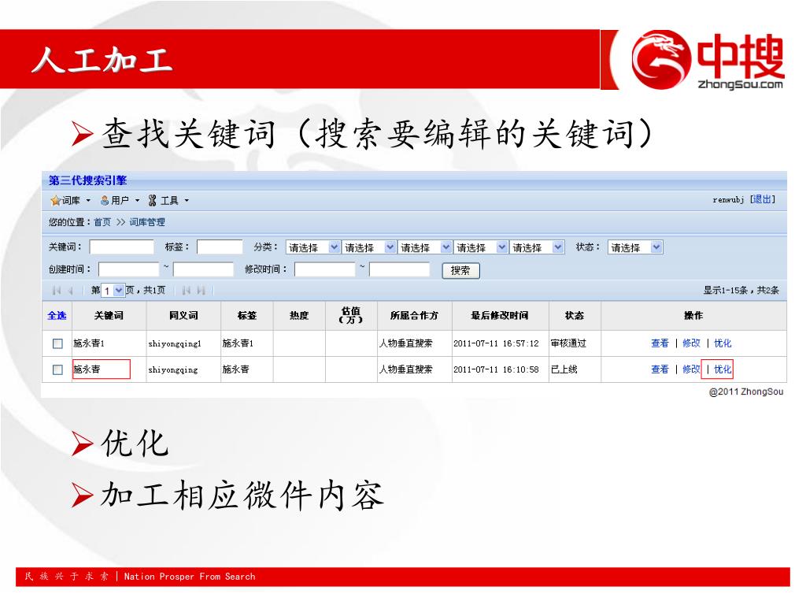806x605 pixels.
Task: Click the star icon beside 词库
Action: pyautogui.click(x=56, y=200)
